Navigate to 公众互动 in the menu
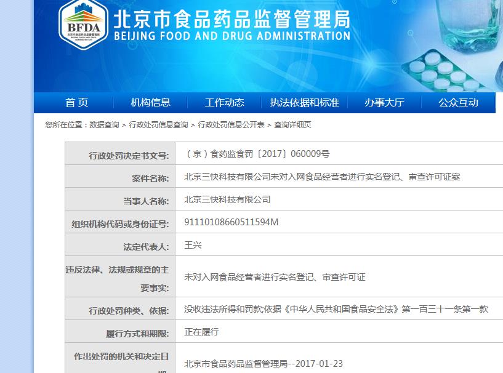The height and width of the screenshot is (373, 503). (458, 103)
